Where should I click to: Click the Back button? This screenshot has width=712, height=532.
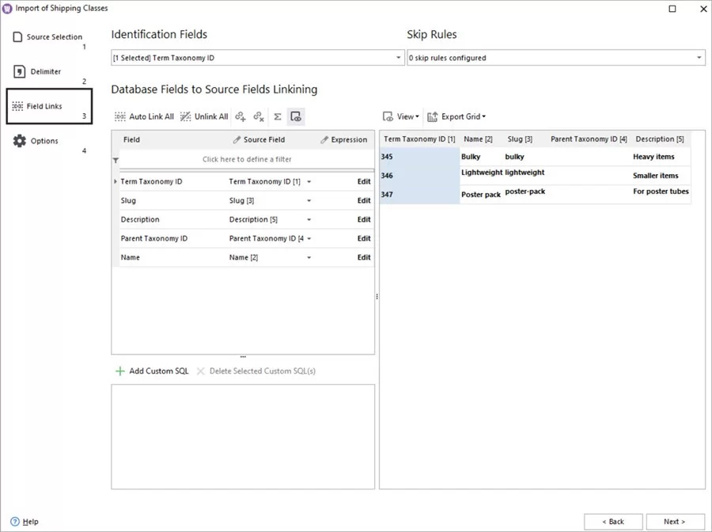pos(613,522)
